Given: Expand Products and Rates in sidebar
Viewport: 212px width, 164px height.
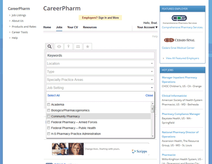Looking at the screenshot, I should click(x=24, y=26).
